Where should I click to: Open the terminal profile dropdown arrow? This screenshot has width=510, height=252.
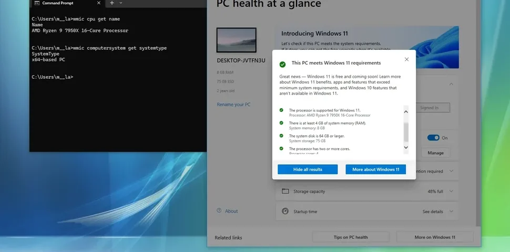click(121, 3)
